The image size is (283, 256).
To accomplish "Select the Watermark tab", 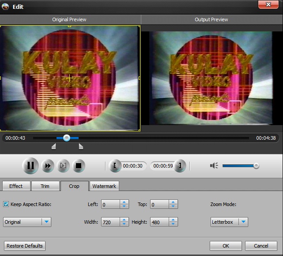I will coord(104,186).
